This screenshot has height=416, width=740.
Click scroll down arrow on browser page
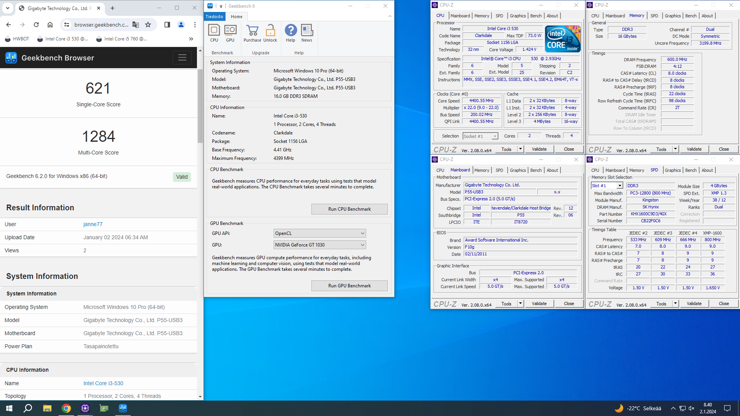tap(200, 396)
